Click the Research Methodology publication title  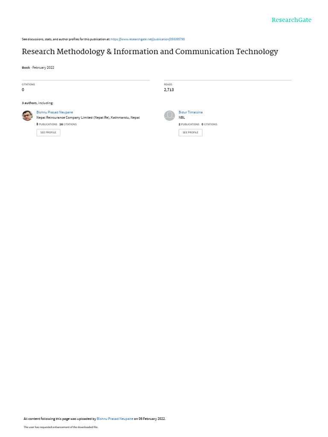click(x=150, y=52)
